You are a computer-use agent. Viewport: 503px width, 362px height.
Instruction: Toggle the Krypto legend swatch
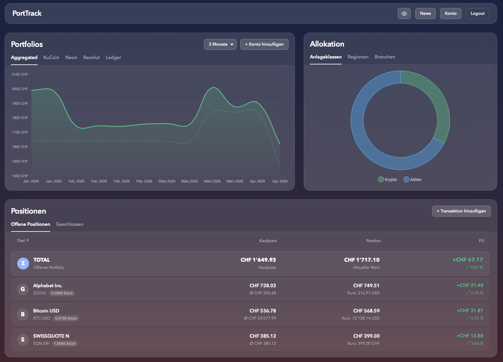point(381,180)
